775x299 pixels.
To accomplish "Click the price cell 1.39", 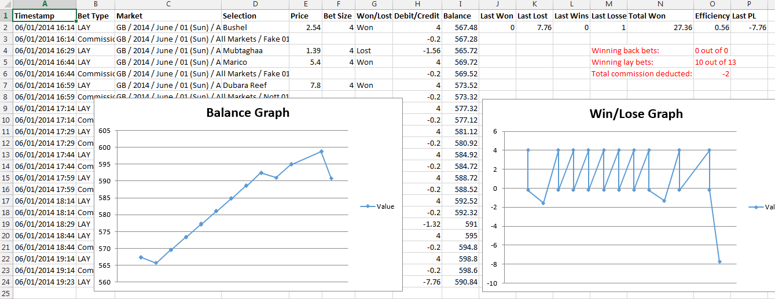I will [x=306, y=50].
